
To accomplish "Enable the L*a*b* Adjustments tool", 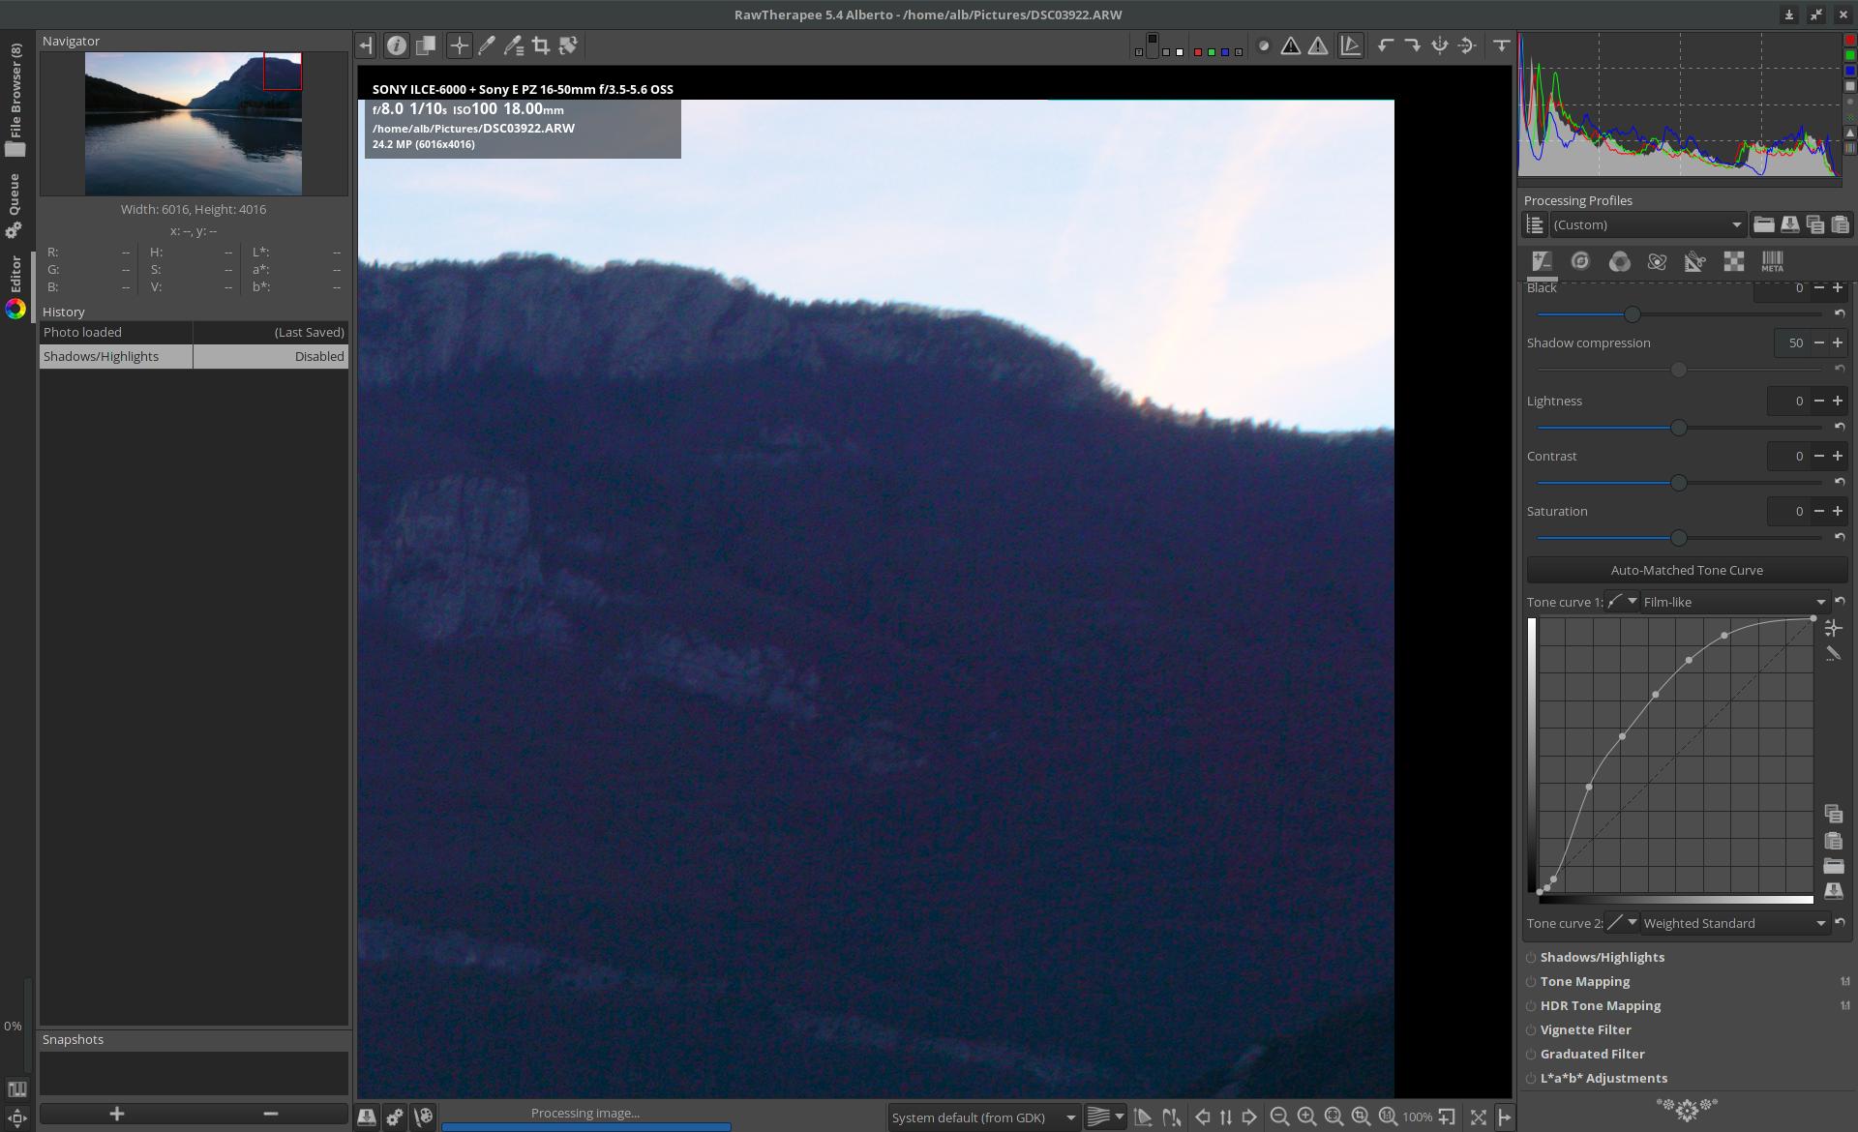I will (x=1531, y=1079).
